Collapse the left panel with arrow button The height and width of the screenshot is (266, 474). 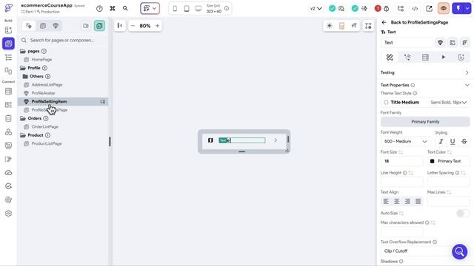tap(120, 26)
